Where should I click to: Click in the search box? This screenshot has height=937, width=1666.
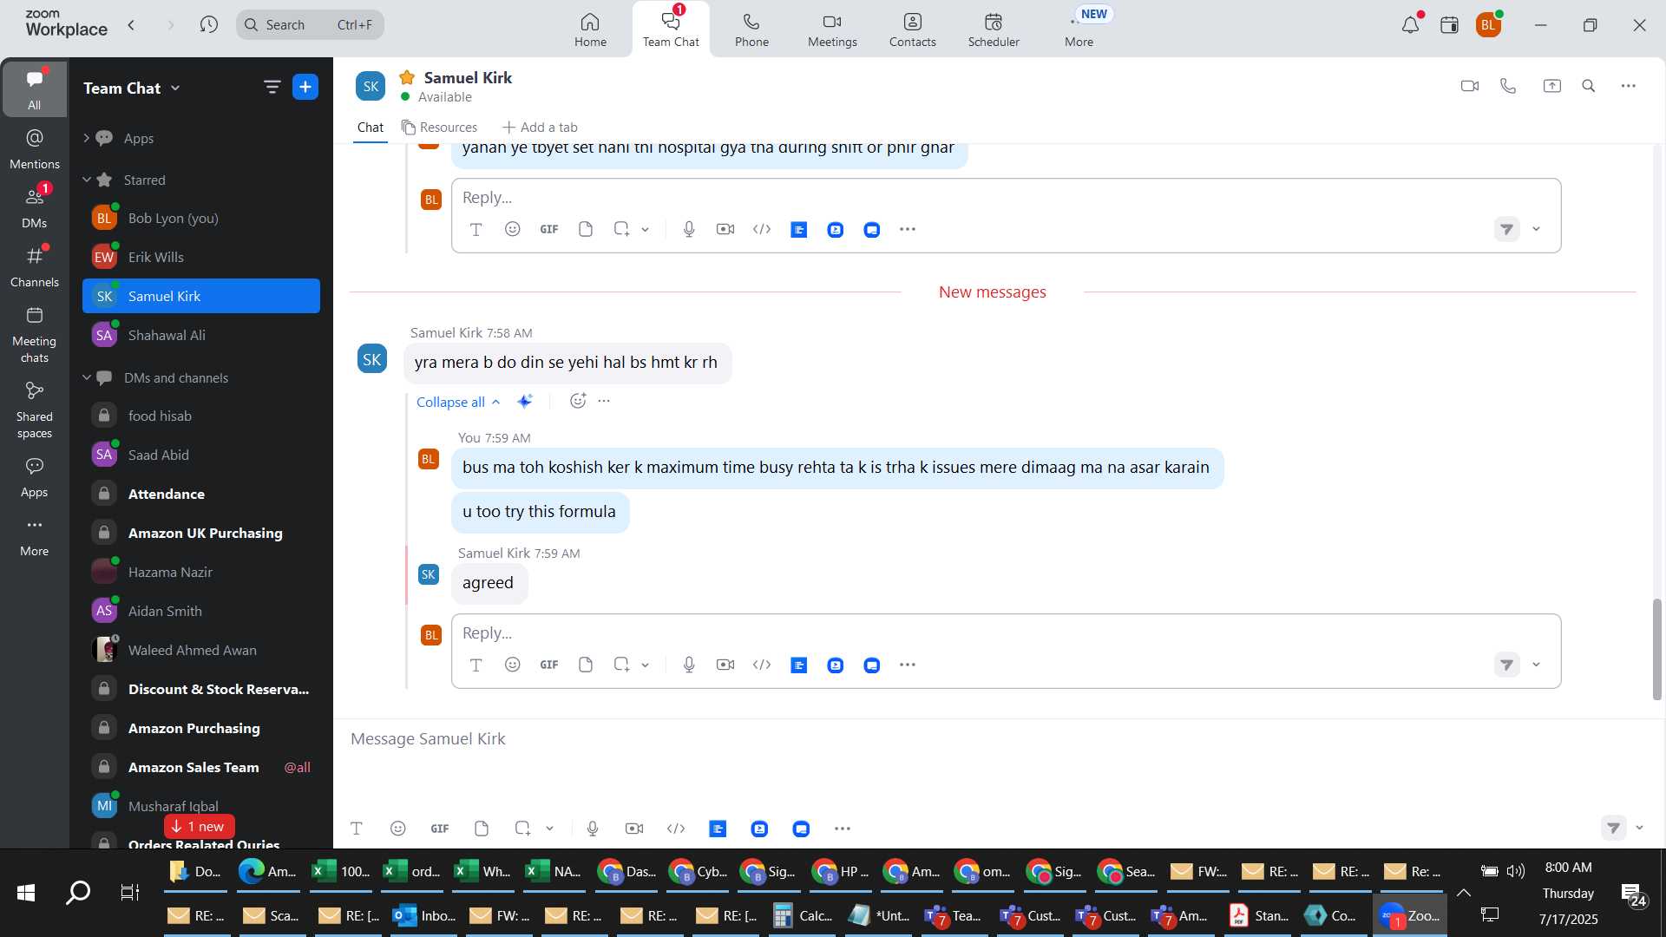[310, 24]
